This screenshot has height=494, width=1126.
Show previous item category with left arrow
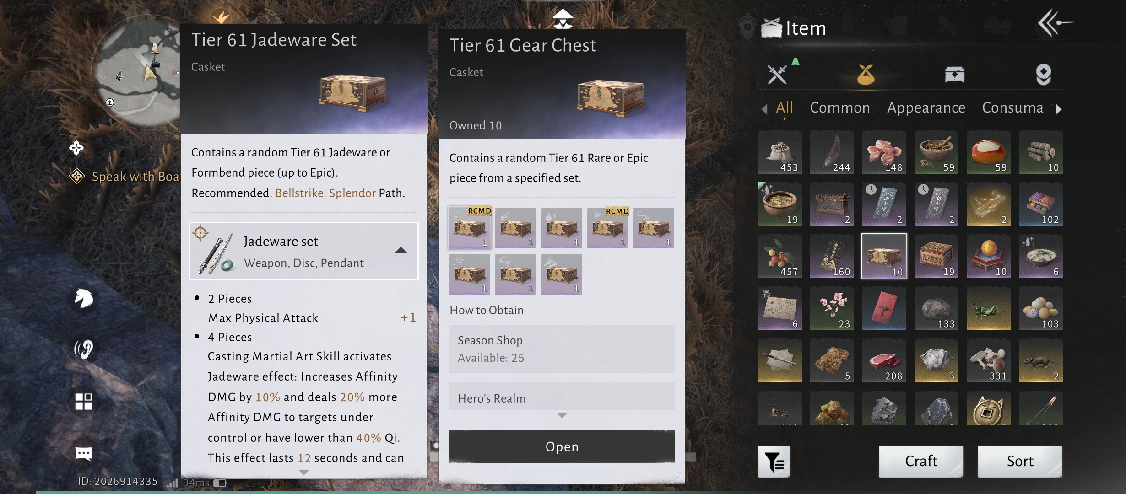tap(764, 109)
